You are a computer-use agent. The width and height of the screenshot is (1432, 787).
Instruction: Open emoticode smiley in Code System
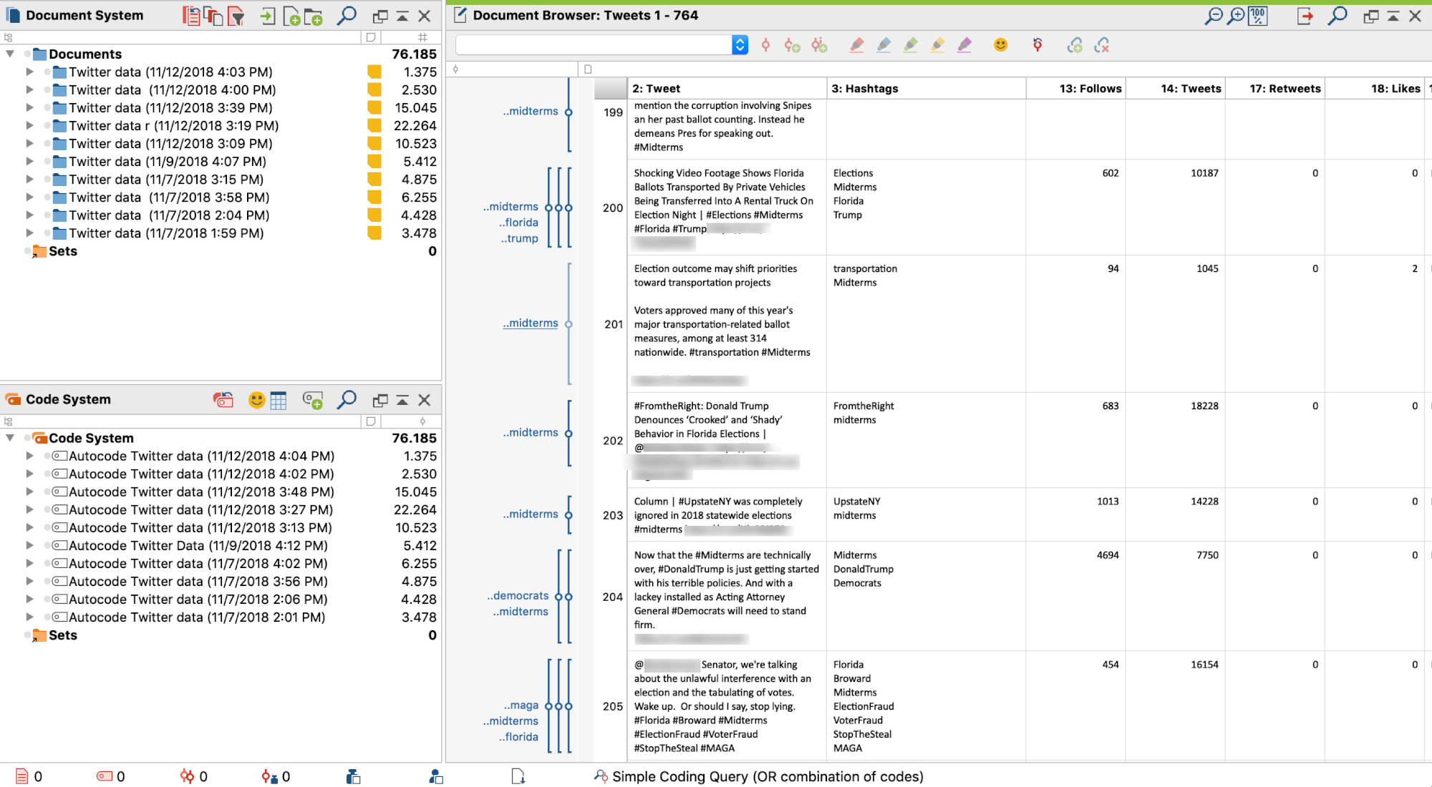point(256,400)
